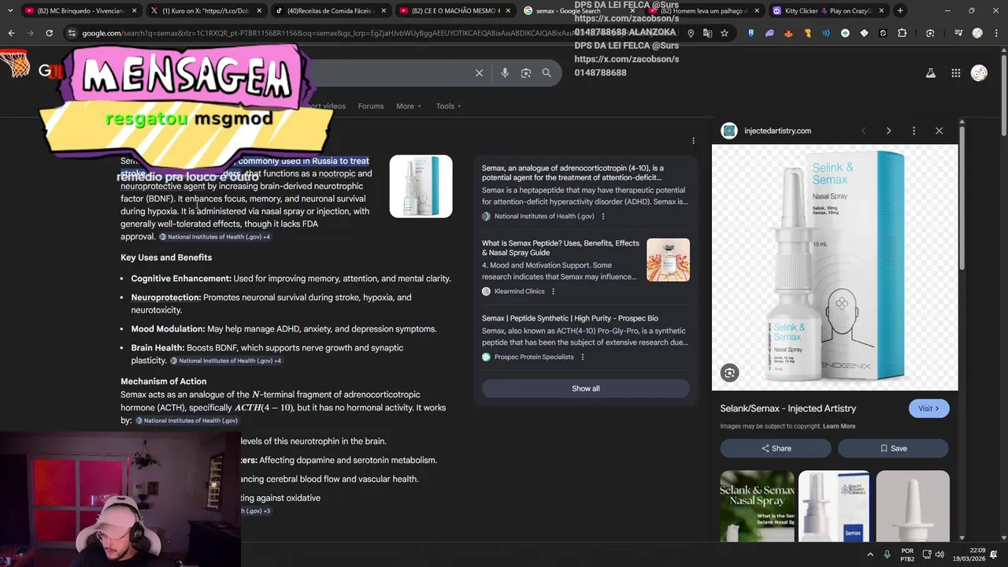Bookmark this page with the star icon
1008x567 pixels.
[x=724, y=33]
